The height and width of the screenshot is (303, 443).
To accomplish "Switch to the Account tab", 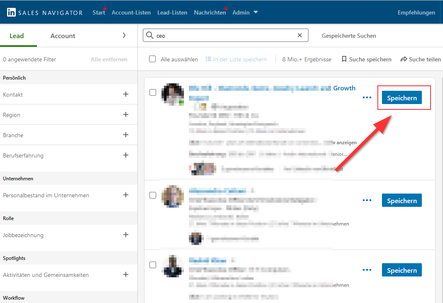I will [x=63, y=36].
